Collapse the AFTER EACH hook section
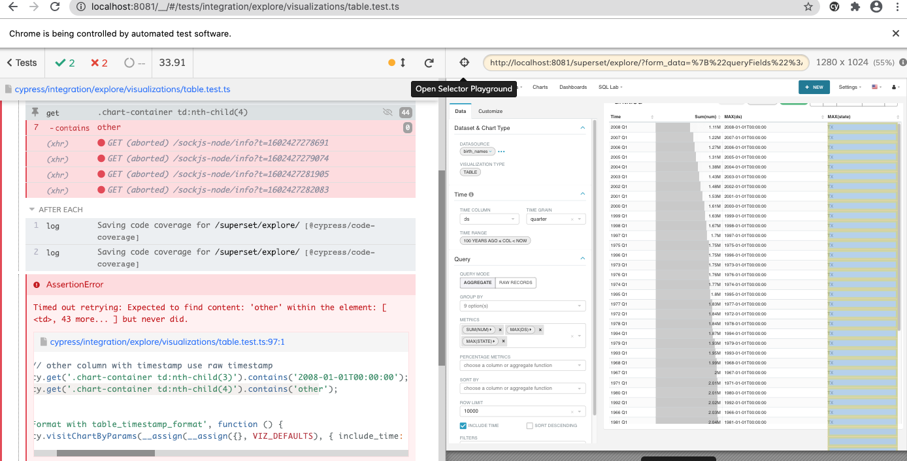Viewport: 907px width, 461px height. click(x=56, y=210)
